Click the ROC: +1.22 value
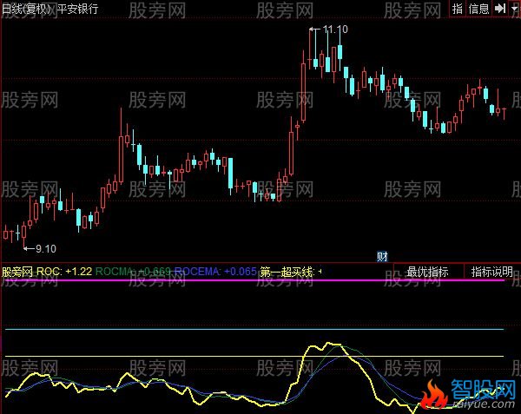 pyautogui.click(x=64, y=272)
